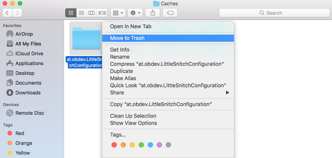Click the folder name label at.obdev.LittleSnitchConfiguration
The width and height of the screenshot is (332, 158).
(84, 62)
